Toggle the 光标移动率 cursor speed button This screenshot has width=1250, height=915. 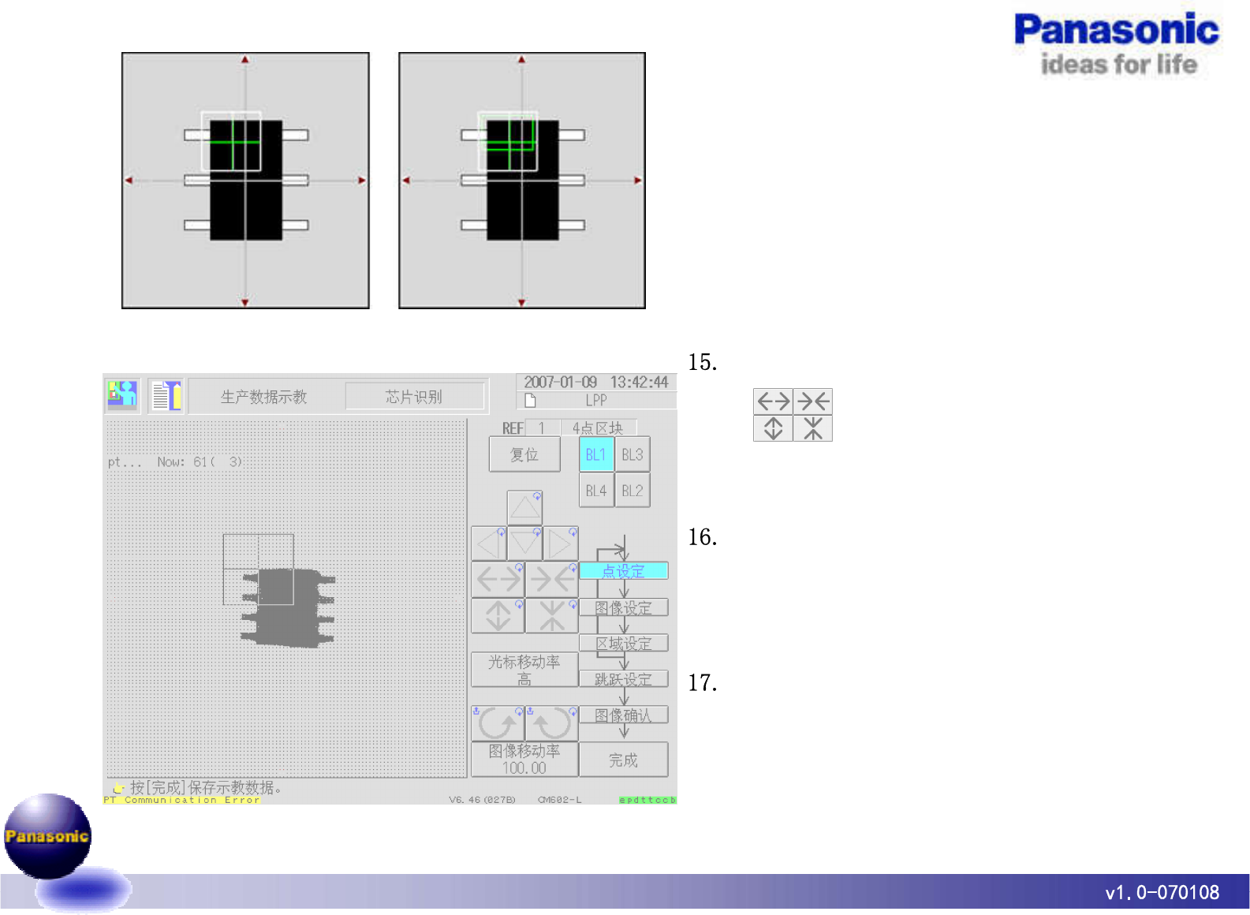(524, 670)
